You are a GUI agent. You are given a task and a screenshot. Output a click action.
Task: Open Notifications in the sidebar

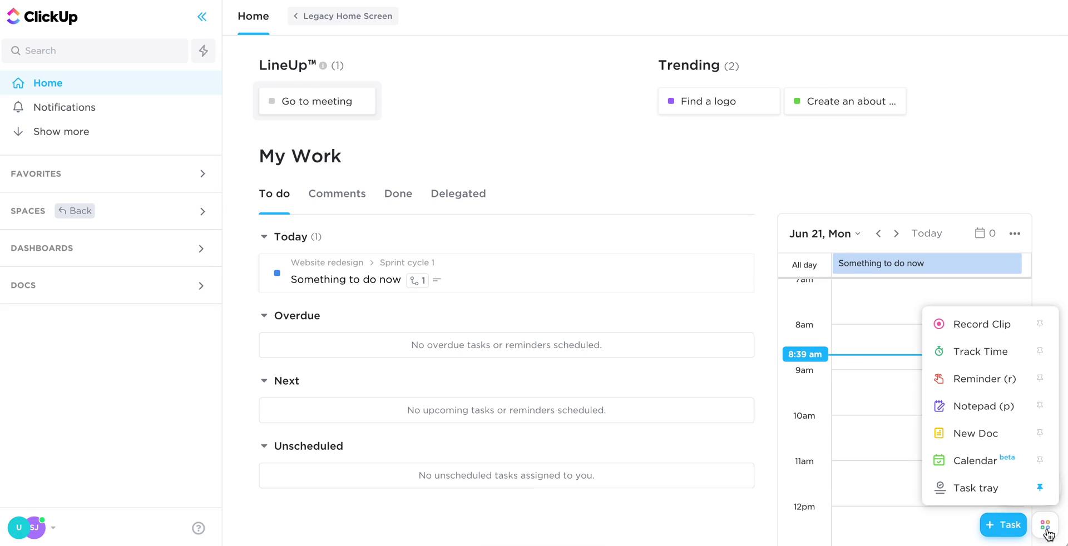coord(111,107)
